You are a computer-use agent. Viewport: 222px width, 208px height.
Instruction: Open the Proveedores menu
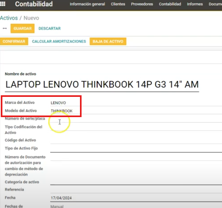click(142, 4)
